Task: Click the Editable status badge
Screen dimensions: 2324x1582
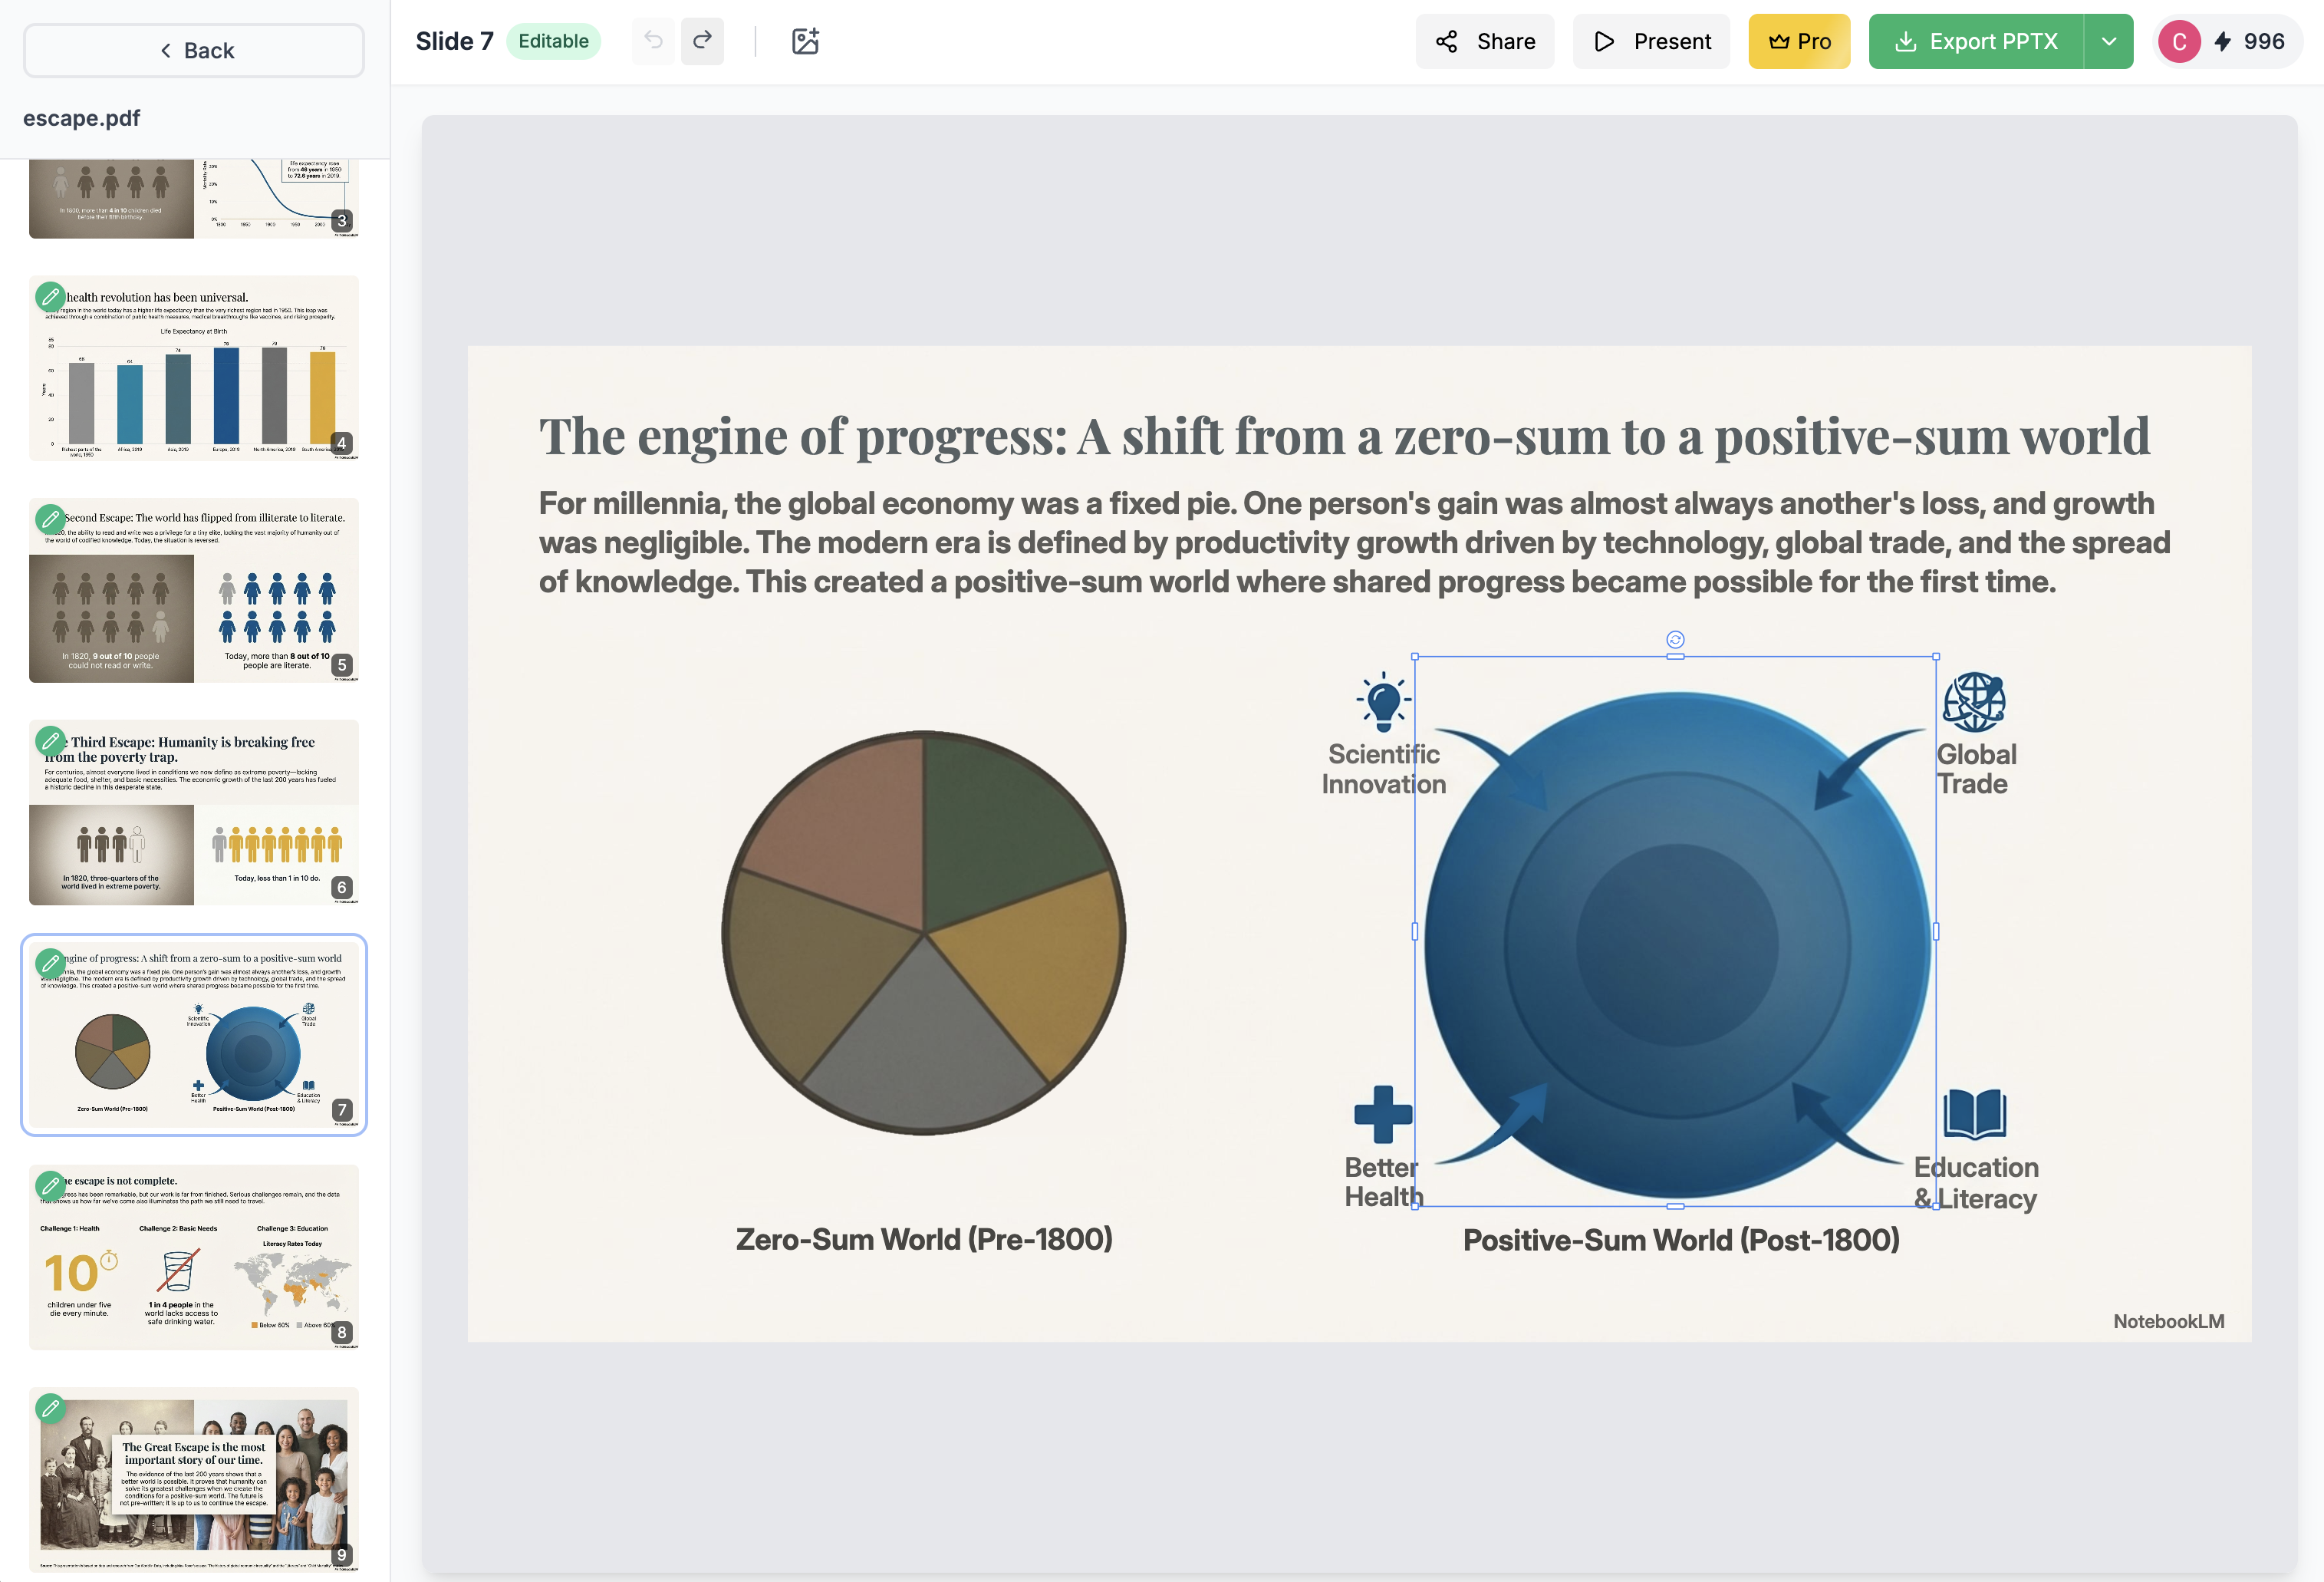Action: 554,41
